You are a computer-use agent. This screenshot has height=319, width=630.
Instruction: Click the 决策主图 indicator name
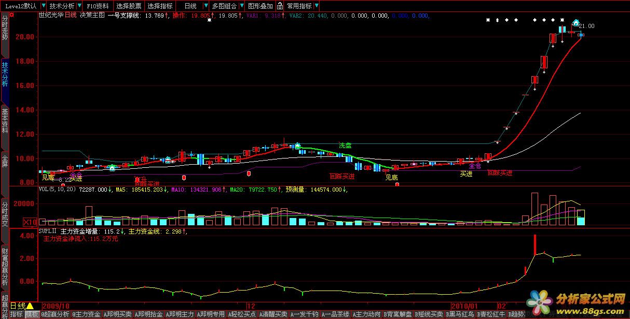pyautogui.click(x=93, y=16)
